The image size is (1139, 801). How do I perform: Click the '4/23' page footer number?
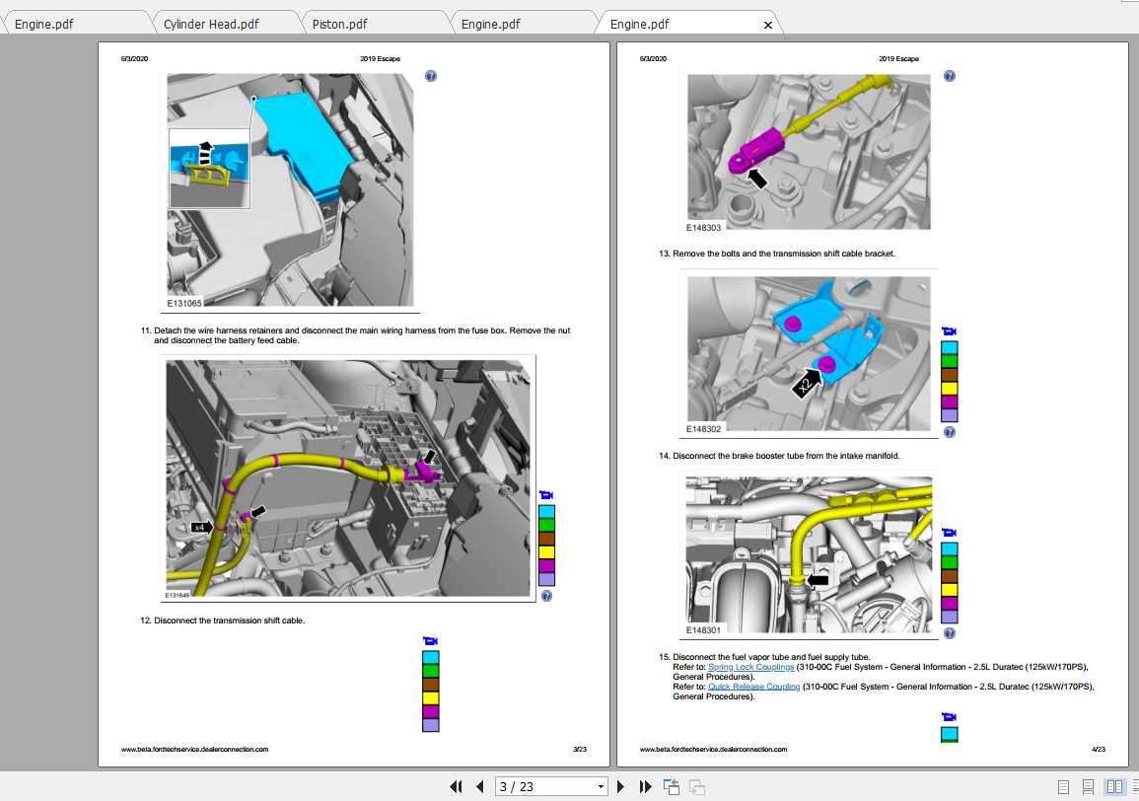coord(1099,750)
